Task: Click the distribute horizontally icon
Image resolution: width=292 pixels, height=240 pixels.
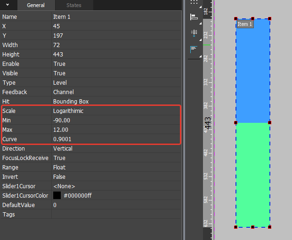Action: (x=194, y=33)
